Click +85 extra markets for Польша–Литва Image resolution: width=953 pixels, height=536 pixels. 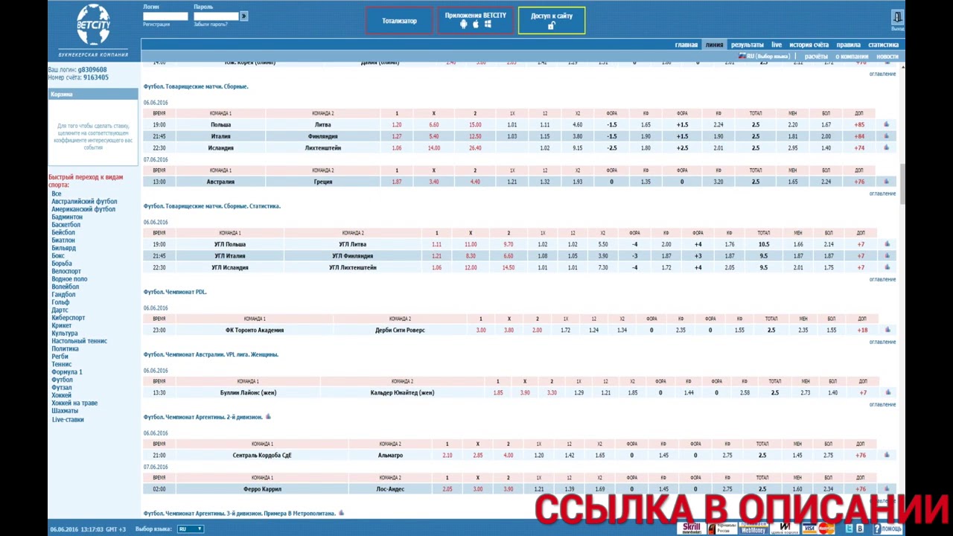860,125
